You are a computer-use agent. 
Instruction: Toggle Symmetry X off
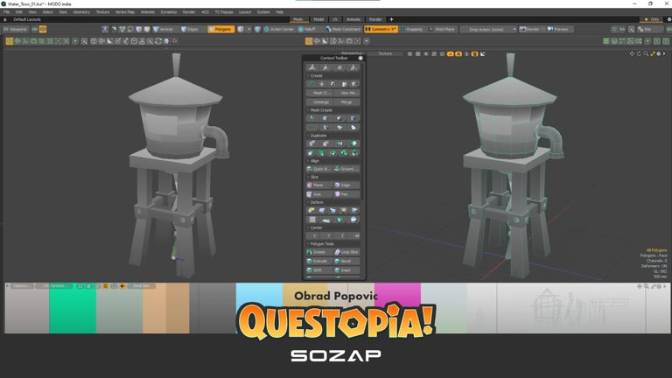point(381,29)
